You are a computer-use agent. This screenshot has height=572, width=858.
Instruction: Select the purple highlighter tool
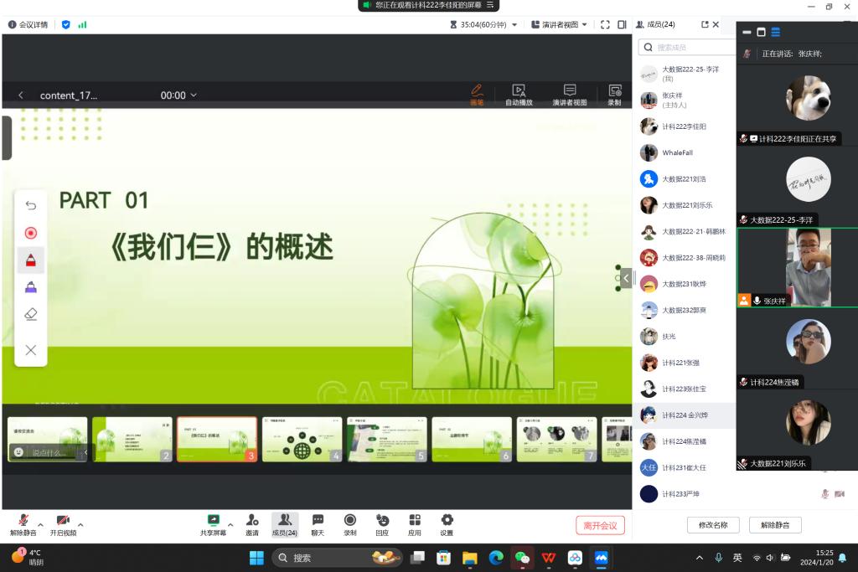31,287
